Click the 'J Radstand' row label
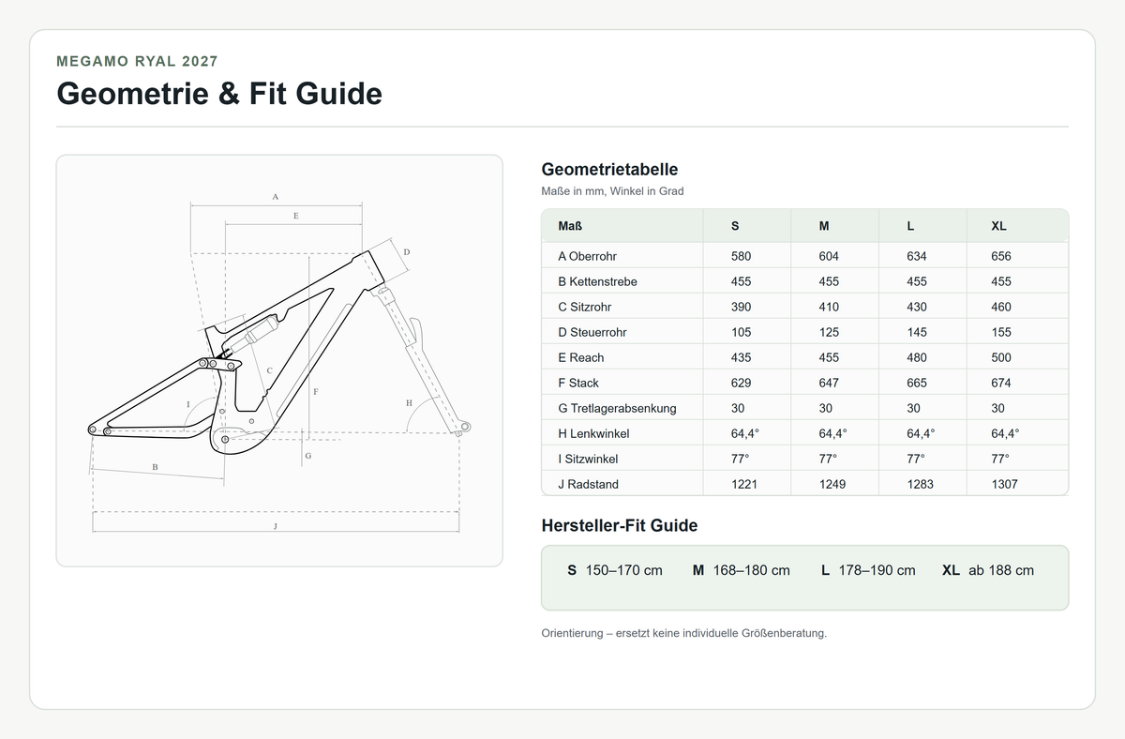Image resolution: width=1125 pixels, height=739 pixels. 588,484
